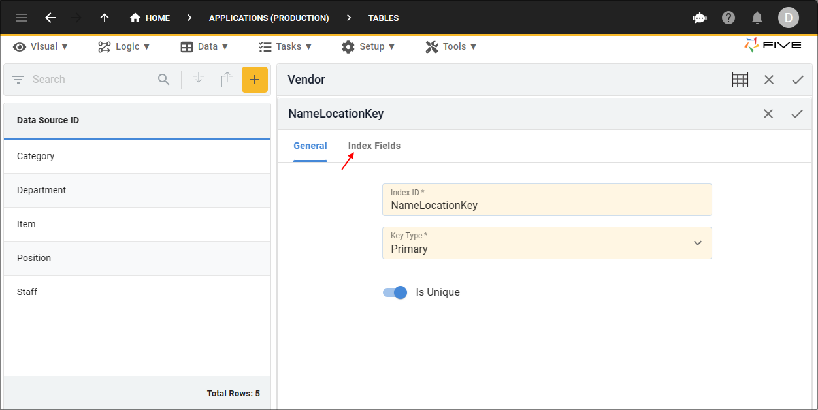This screenshot has height=410, width=818.
Task: Click the import download icon
Action: pos(199,80)
